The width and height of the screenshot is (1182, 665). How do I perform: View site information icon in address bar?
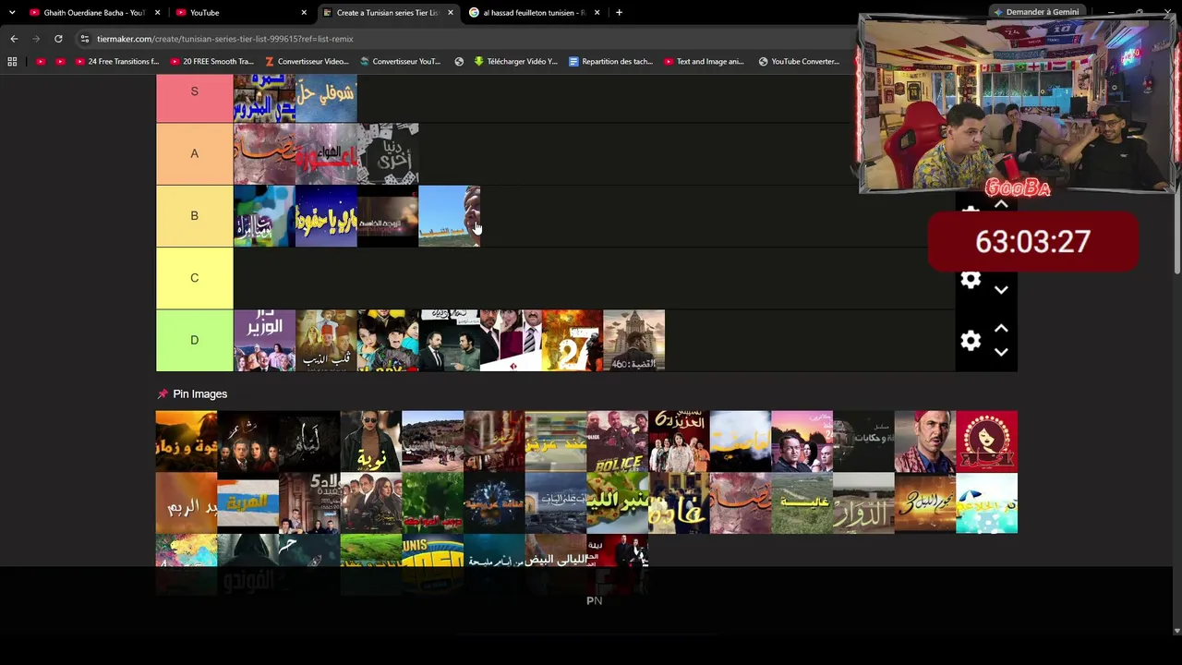[85, 39]
